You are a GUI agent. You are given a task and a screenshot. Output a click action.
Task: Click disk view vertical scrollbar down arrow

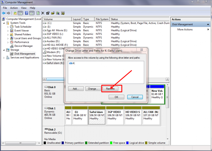pos(168,139)
